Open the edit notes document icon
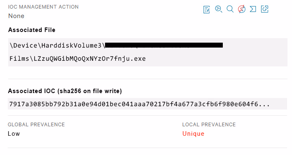This screenshot has height=155, width=292. [206, 10]
